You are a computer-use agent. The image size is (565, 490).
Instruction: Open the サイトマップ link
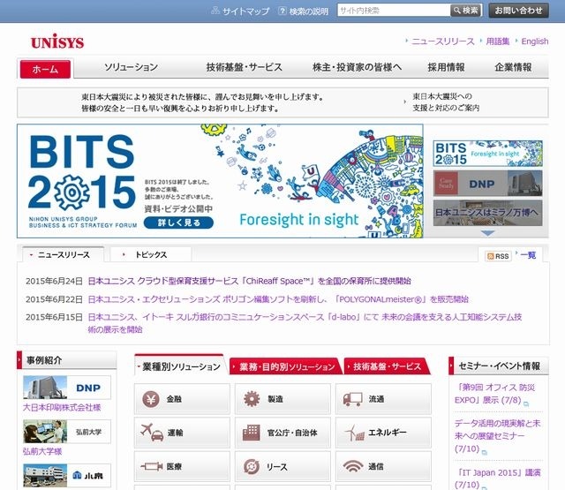tap(245, 11)
